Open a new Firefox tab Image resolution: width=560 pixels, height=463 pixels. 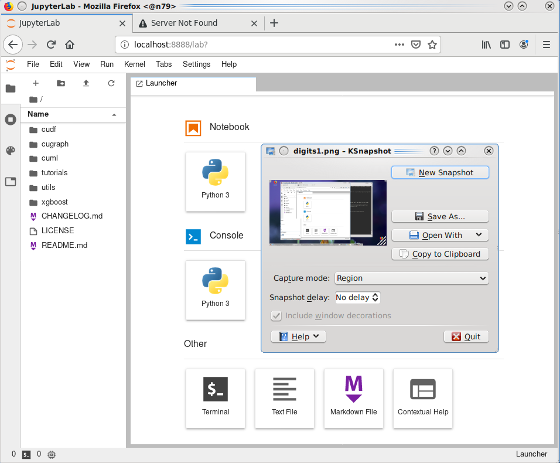(x=274, y=23)
